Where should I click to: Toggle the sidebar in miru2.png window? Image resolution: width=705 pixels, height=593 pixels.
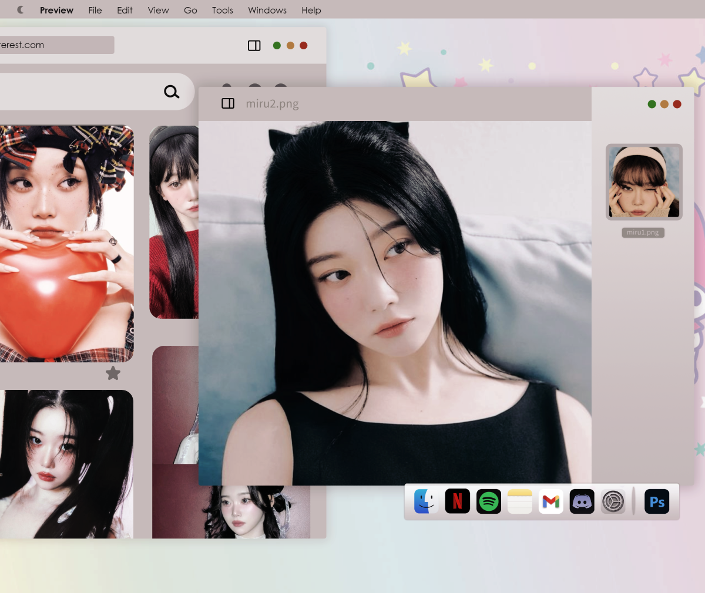228,104
